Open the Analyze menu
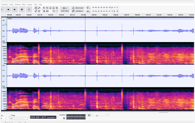 [x=30, y=5]
